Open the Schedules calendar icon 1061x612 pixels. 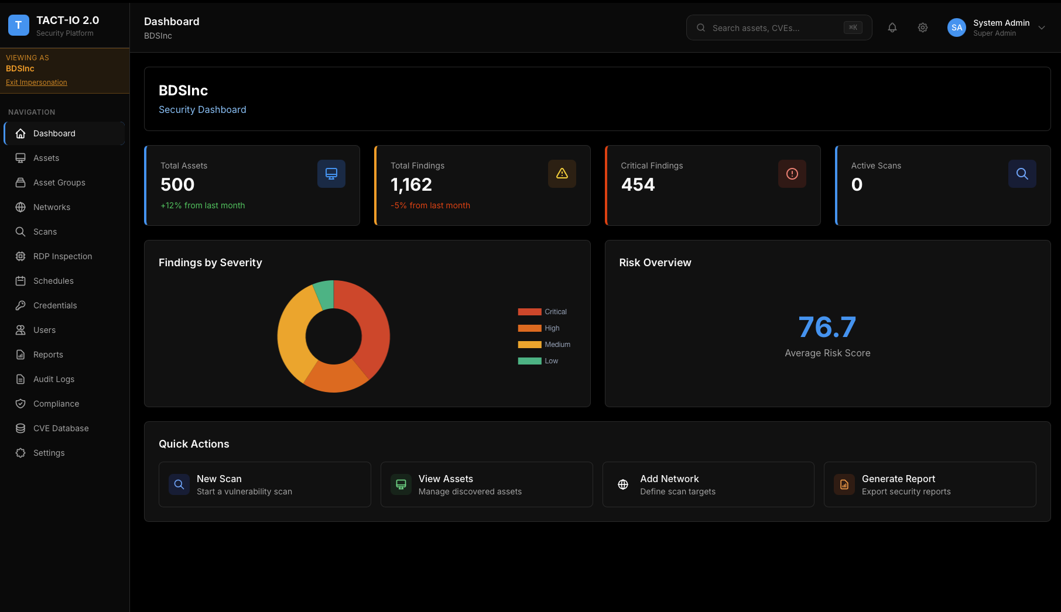[20, 280]
